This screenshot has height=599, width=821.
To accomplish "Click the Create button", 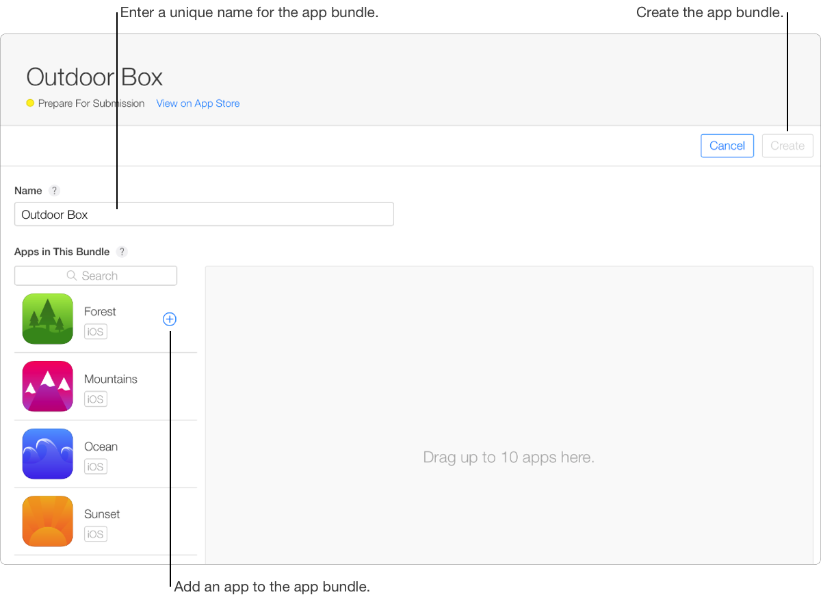I will tap(787, 146).
